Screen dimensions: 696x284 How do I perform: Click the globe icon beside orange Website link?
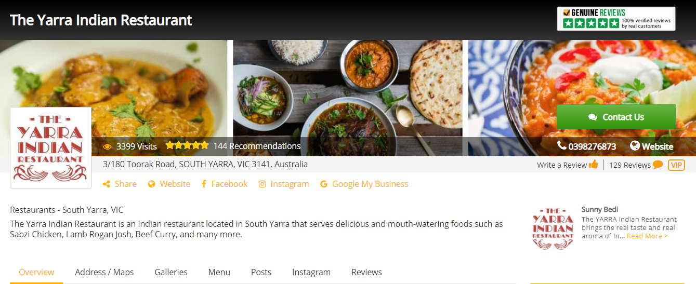(x=152, y=184)
